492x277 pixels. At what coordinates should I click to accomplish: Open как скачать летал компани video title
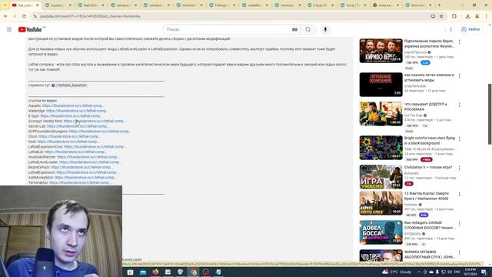tap(429, 78)
